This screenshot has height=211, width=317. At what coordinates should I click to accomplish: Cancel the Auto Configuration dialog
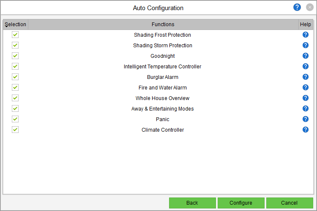(290, 203)
